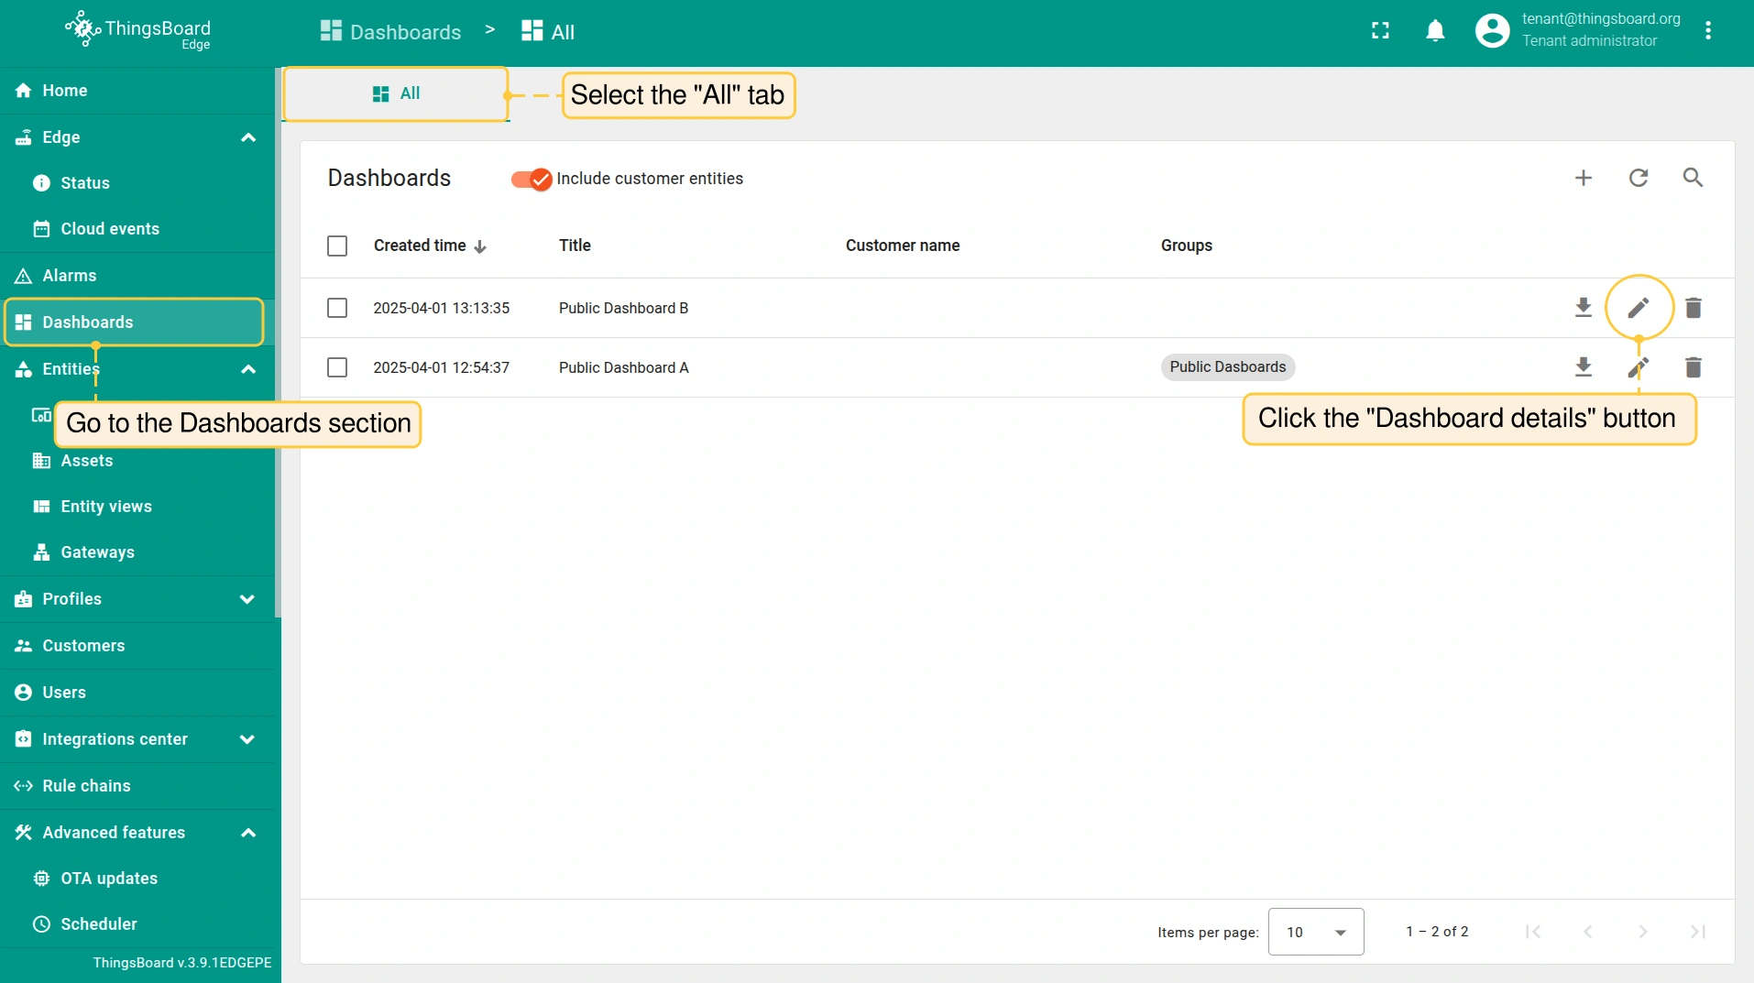Open details pencil for Public Dashboard B

coord(1638,308)
